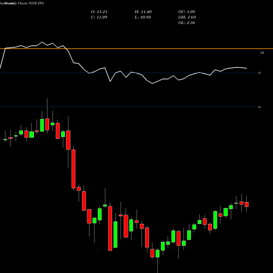Viewport: 273px width, 273px height.
Task: Click the '15' price axis label
Action: click(x=259, y=73)
